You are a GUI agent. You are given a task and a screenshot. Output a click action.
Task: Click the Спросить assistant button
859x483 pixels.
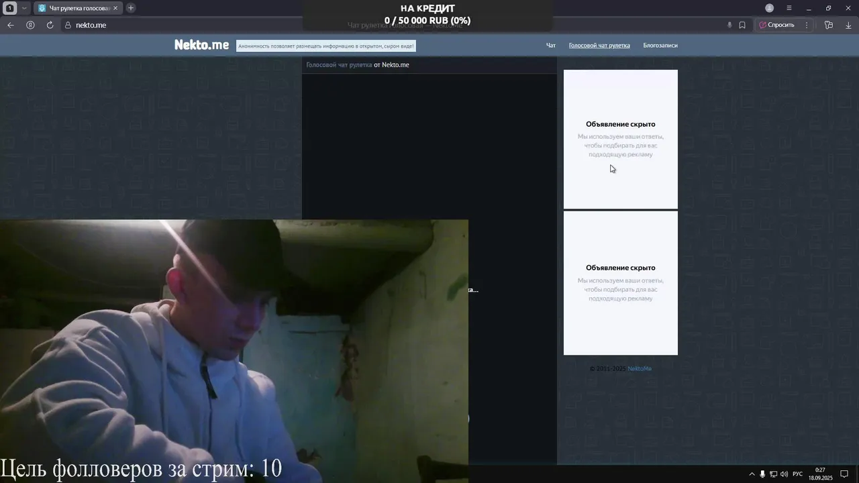point(777,25)
